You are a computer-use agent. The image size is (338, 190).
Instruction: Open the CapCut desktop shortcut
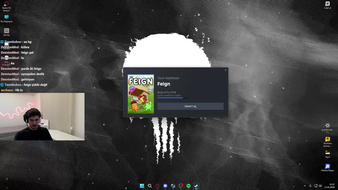[x=327, y=5]
